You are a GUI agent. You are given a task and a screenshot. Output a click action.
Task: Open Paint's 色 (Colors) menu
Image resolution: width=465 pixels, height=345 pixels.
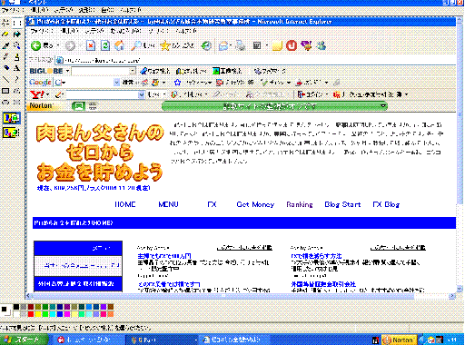point(107,10)
